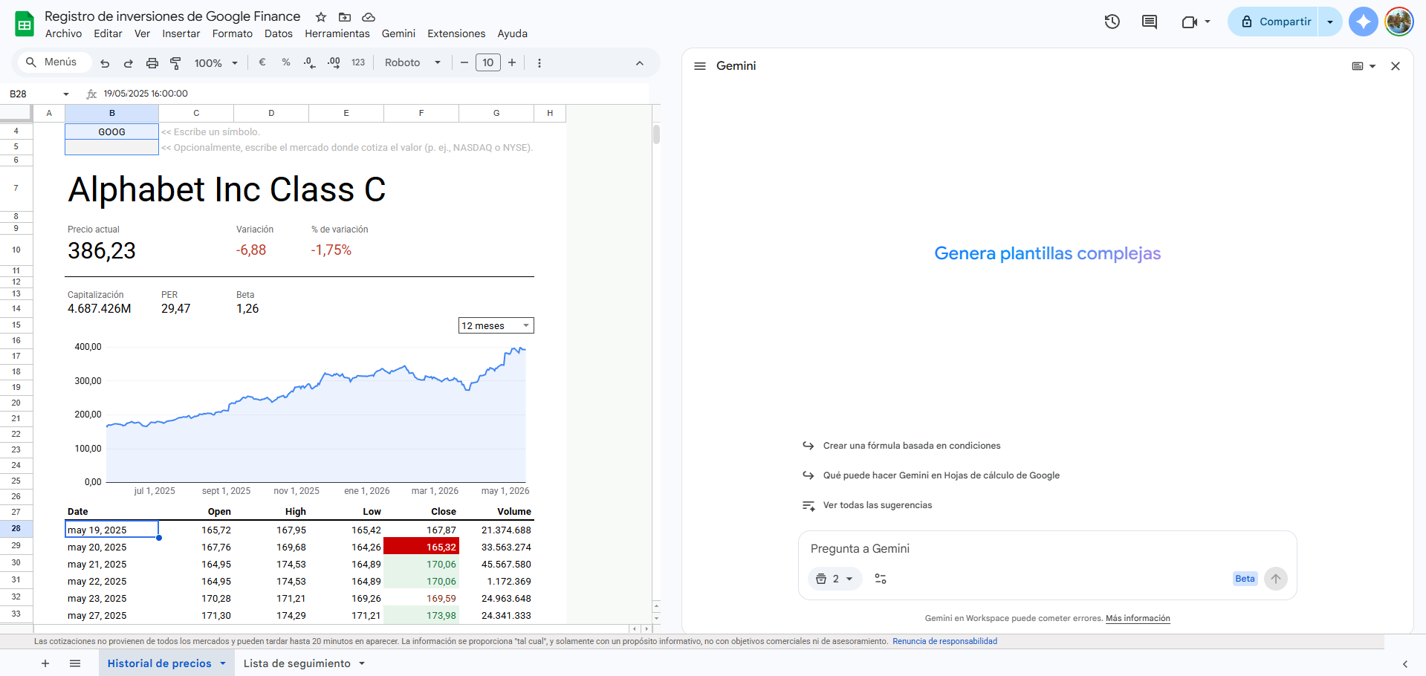Open Lista de seguimiento tab menu arrow

coord(362,663)
